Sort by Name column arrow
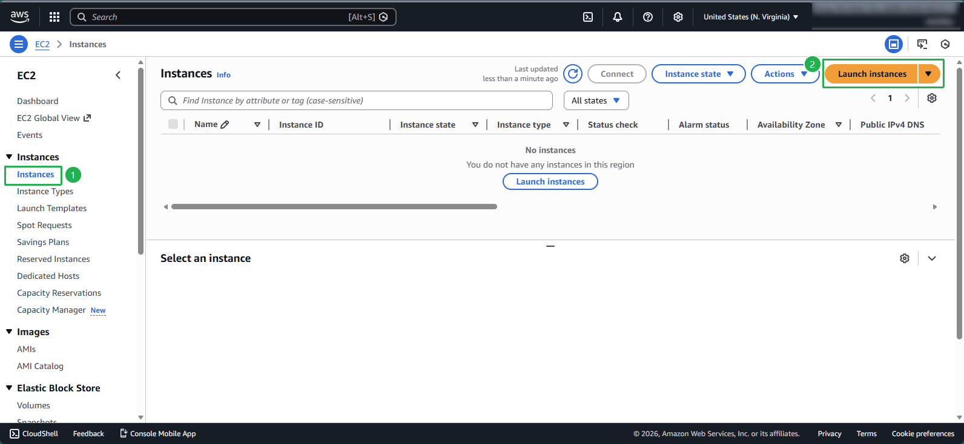This screenshot has height=444, width=964. [x=257, y=125]
